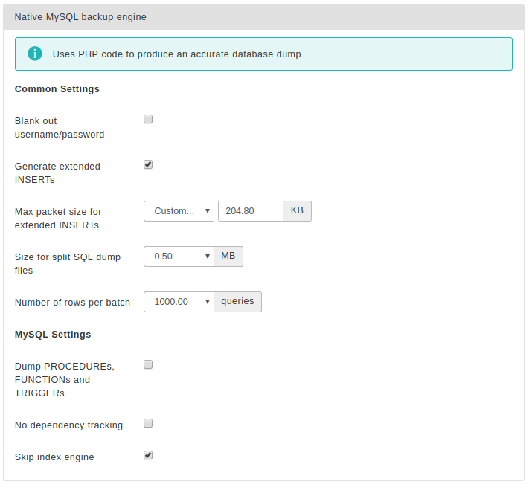
Task: Enable Blank out username/password checkbox
Action: (148, 119)
